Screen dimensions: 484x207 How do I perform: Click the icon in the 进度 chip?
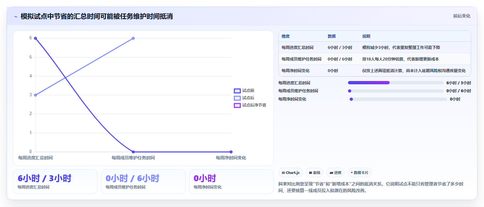pos(331,173)
